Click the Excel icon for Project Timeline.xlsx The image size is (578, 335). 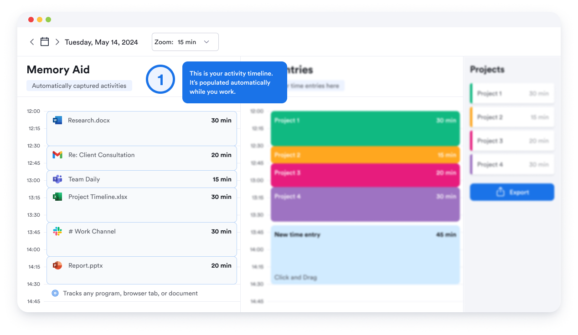point(57,197)
